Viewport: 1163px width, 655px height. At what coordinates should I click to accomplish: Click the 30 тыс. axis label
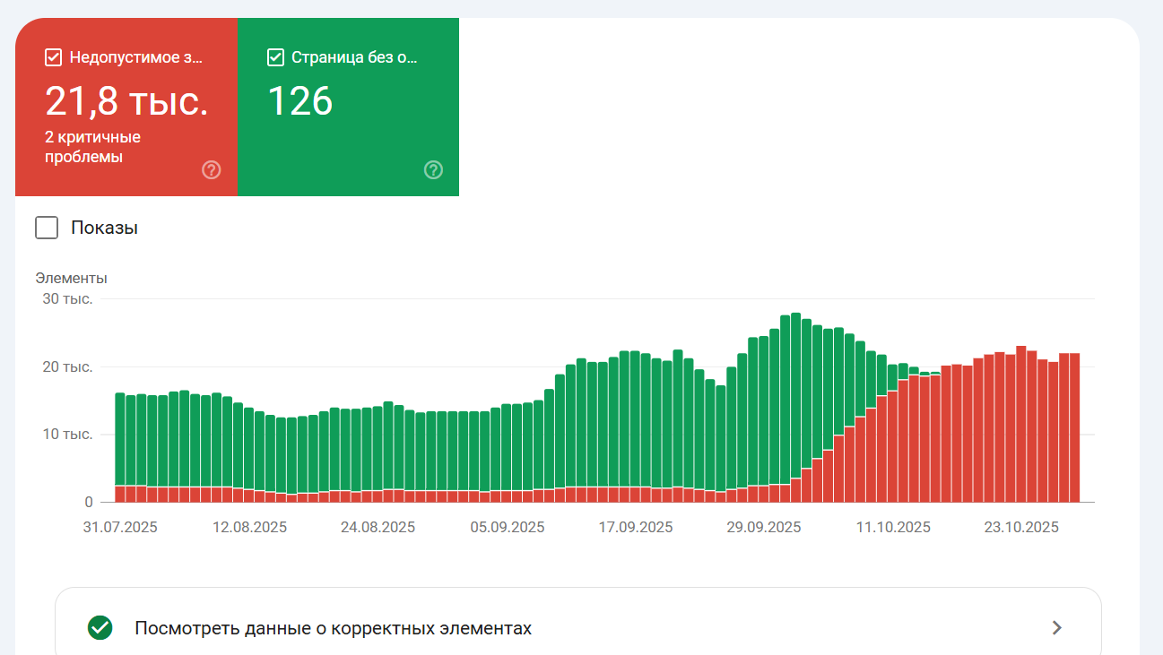tap(67, 298)
